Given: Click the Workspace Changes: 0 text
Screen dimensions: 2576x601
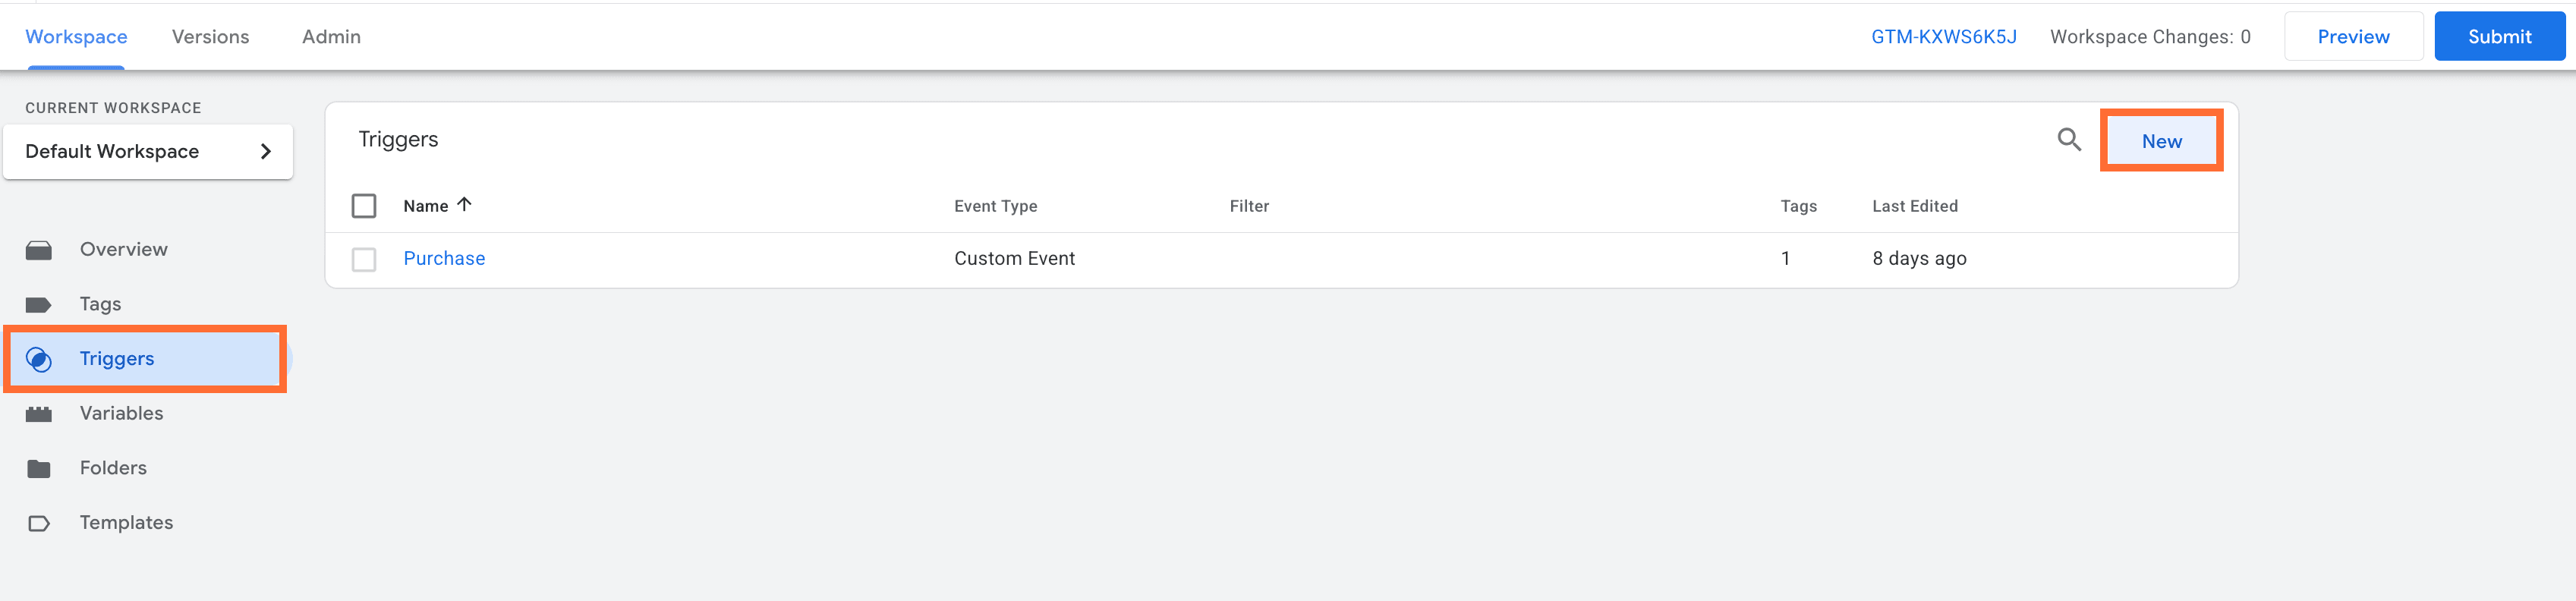Looking at the screenshot, I should click(x=2150, y=37).
